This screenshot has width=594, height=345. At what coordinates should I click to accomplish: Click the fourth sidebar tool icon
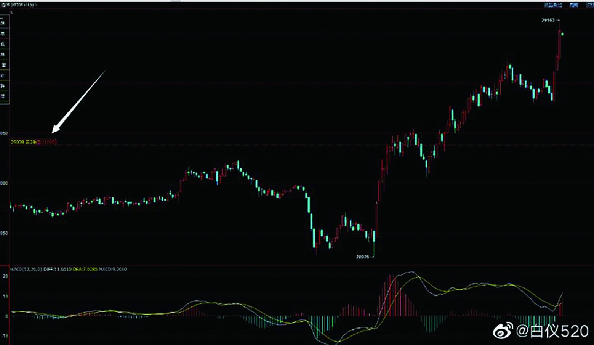pos(3,54)
